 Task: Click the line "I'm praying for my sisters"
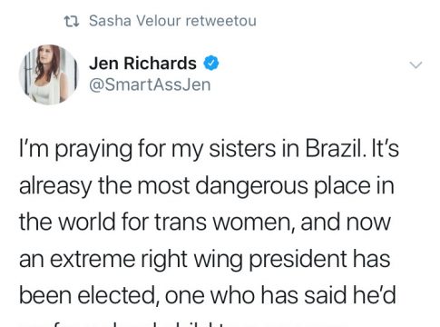coord(209,149)
